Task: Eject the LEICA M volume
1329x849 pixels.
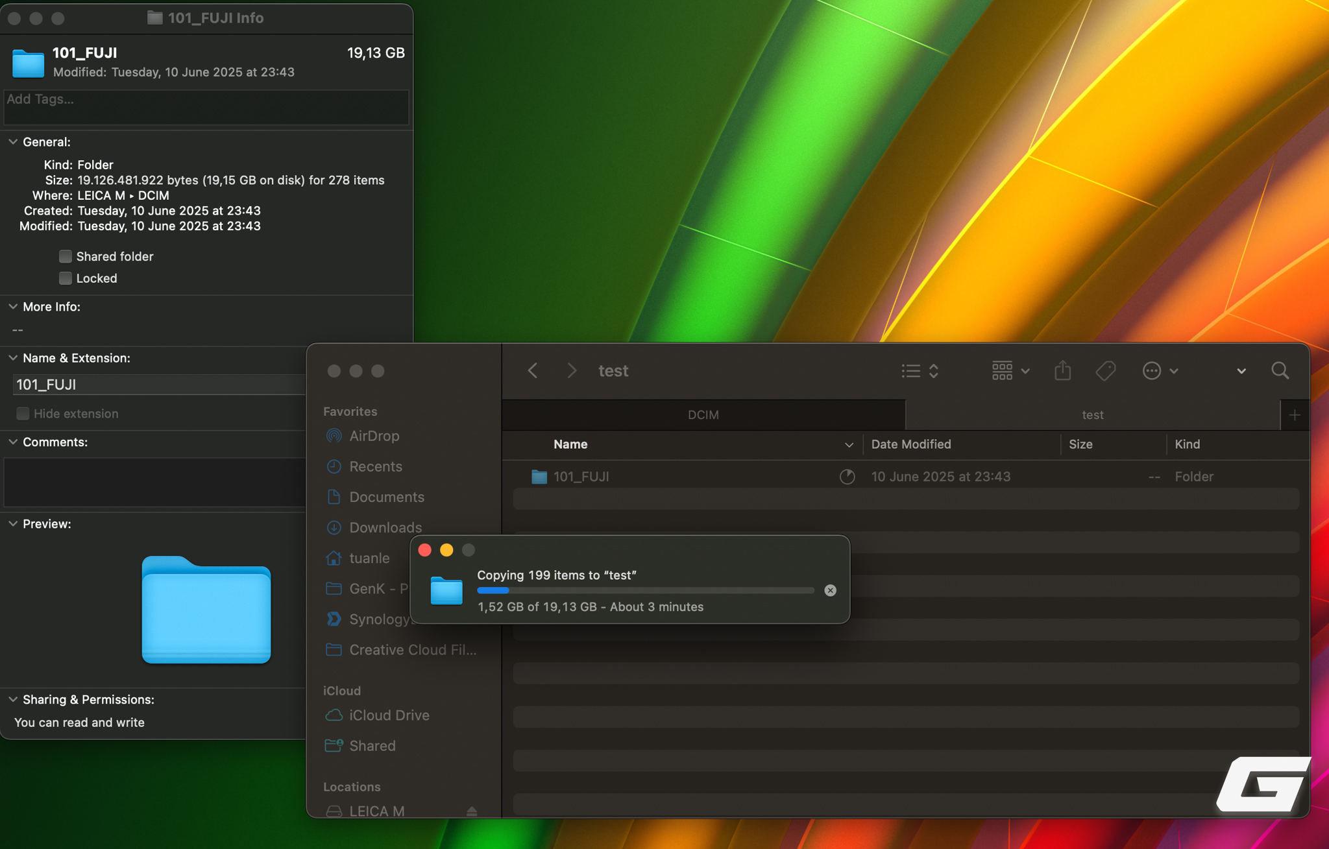Action: (x=472, y=811)
